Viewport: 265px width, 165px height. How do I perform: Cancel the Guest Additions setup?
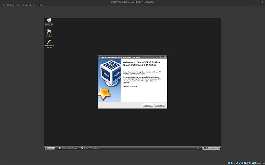(x=160, y=105)
